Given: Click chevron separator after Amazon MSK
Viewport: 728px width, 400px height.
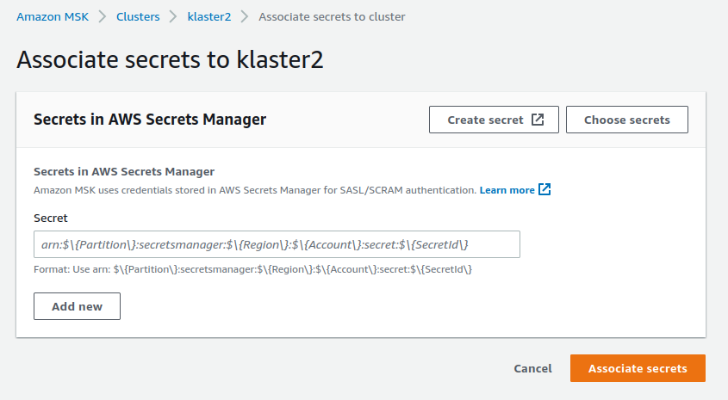Looking at the screenshot, I should click(x=103, y=16).
